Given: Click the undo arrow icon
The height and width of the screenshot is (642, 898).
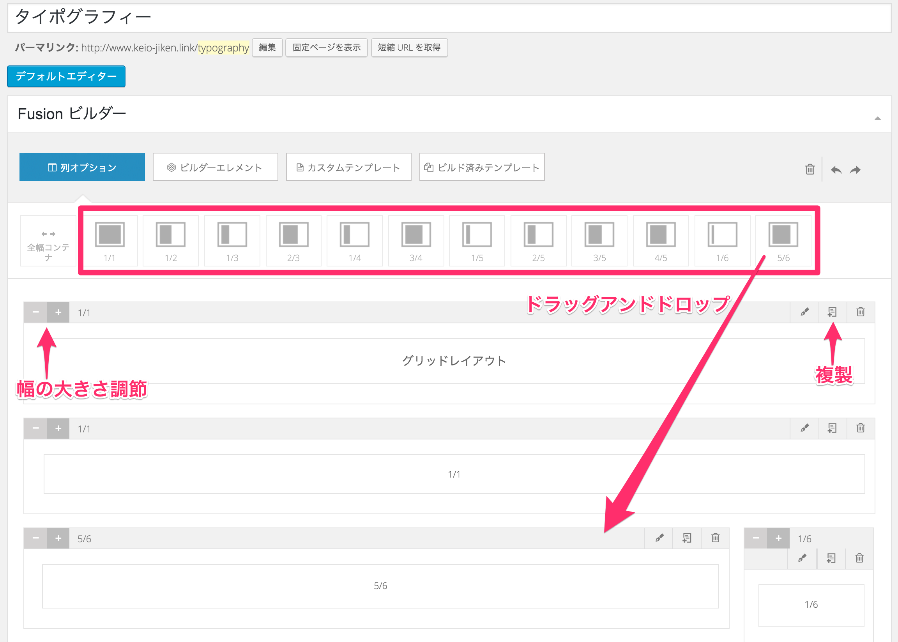Looking at the screenshot, I should [836, 170].
